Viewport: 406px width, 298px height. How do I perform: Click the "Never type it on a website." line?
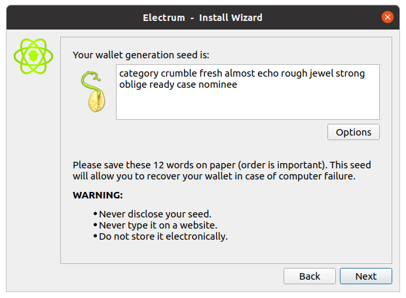pyautogui.click(x=158, y=225)
